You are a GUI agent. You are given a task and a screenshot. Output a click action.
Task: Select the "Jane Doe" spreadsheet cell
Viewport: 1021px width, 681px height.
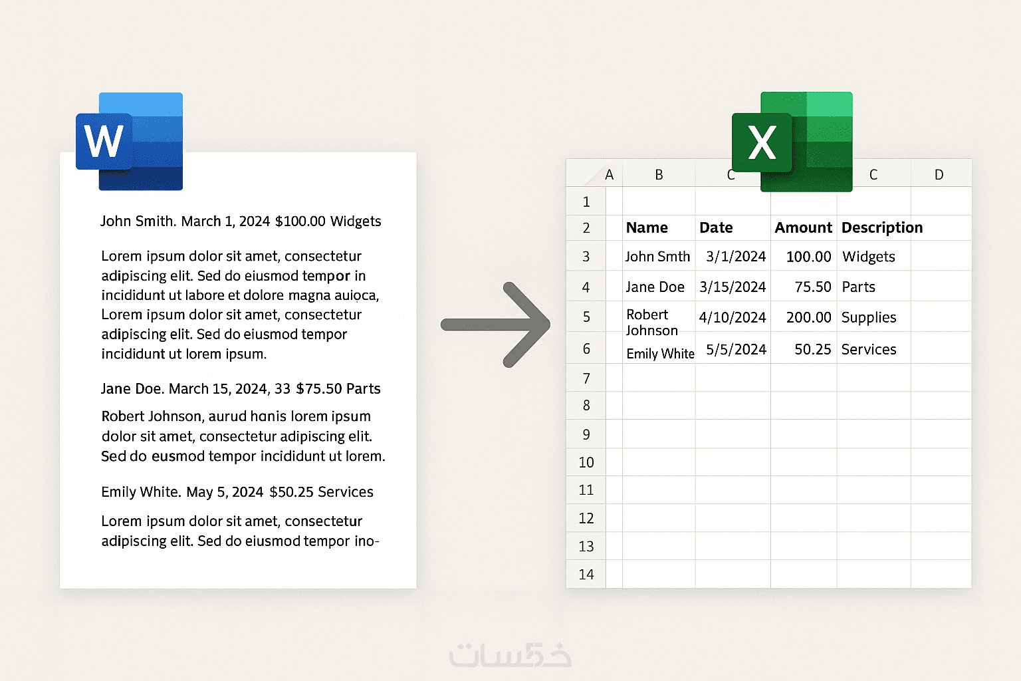click(x=659, y=287)
